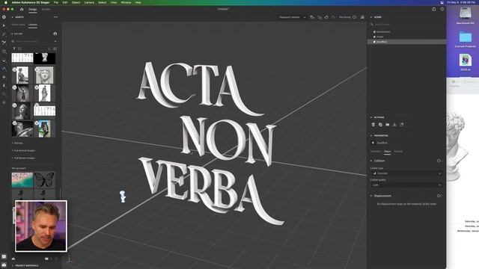Click the filter icon in the library

pos(14,49)
